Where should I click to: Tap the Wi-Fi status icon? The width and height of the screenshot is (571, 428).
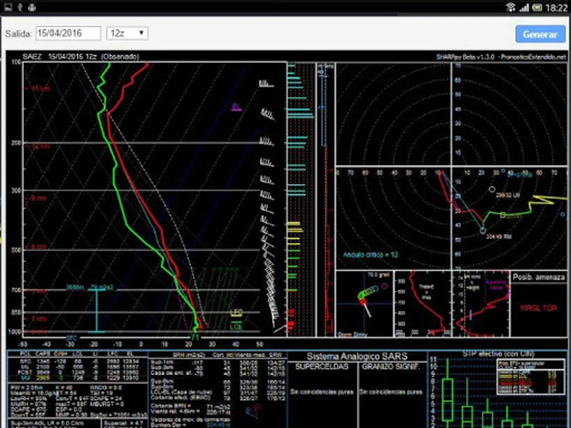511,7
